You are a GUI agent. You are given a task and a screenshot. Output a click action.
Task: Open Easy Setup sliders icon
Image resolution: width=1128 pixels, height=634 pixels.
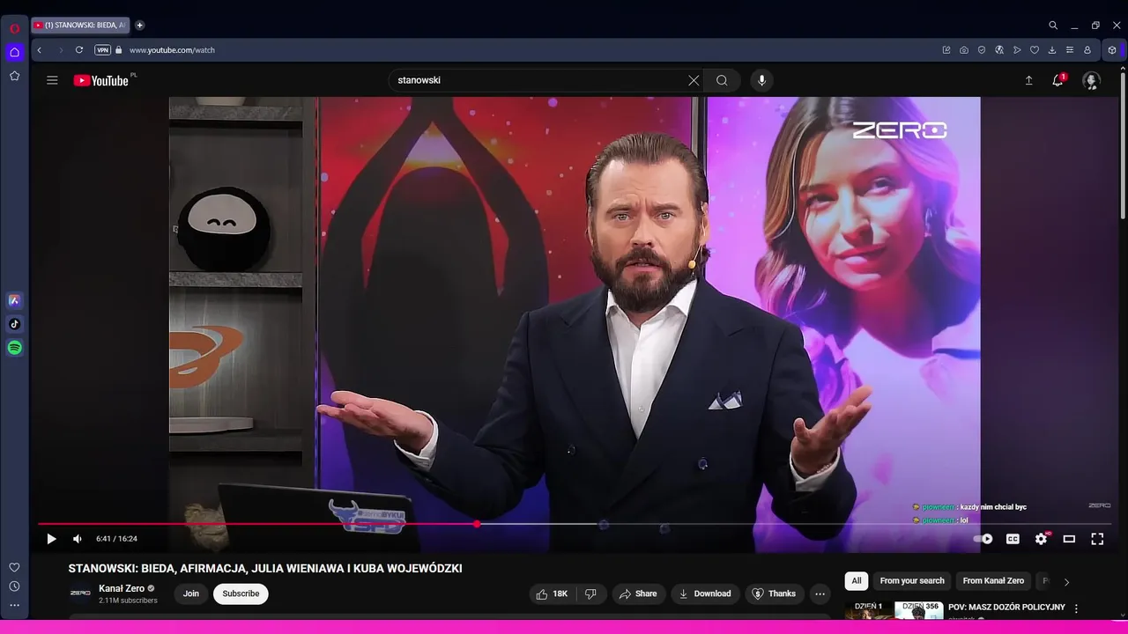(1070, 50)
